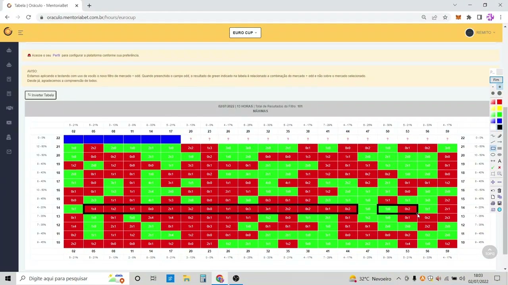Open OBS Studio from the taskbar
This screenshot has width=508, height=285.
[236, 278]
